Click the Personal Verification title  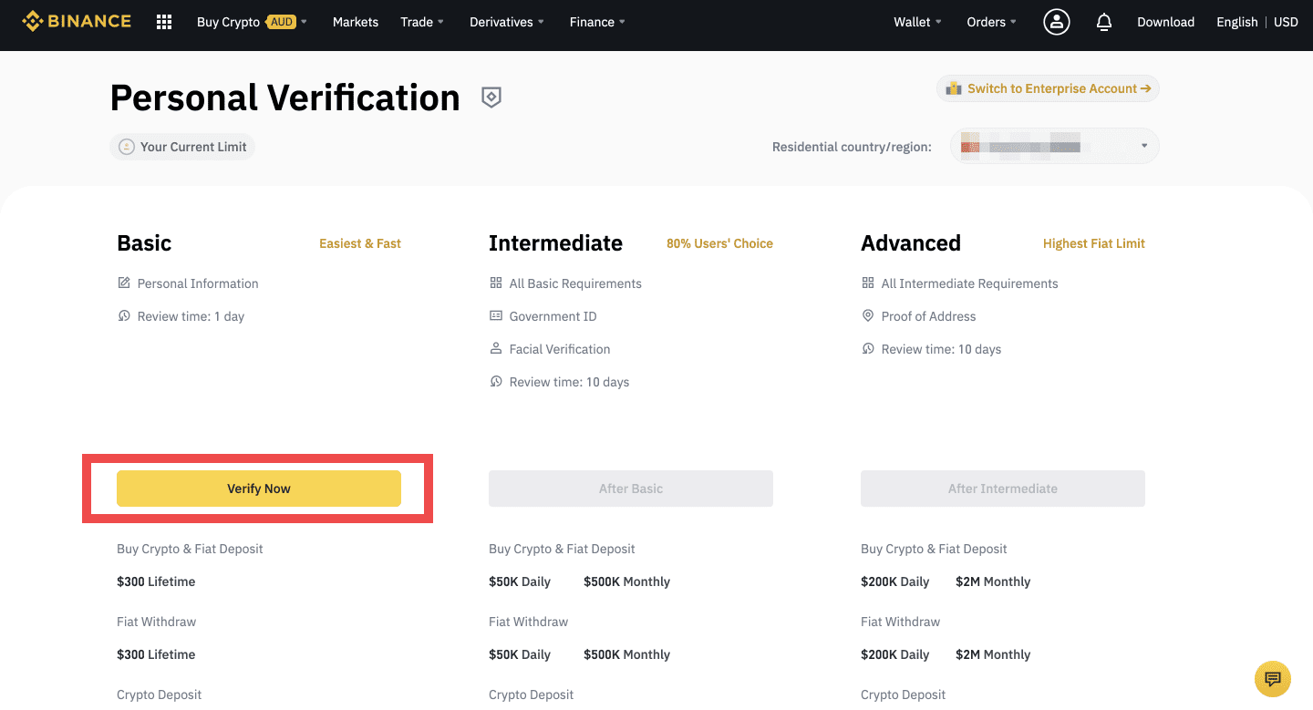(x=285, y=98)
